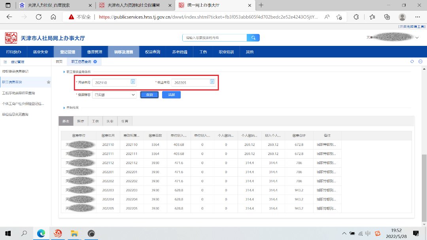Open the start month calendar picker
This screenshot has width=427, height=240.
point(133,82)
